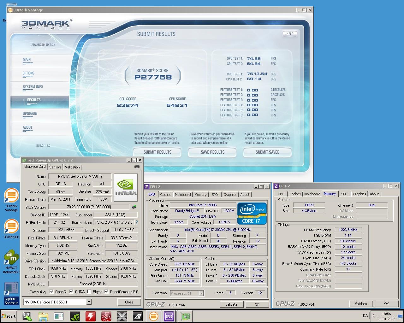Click SUBMIT SAVED button in 3DMark
Screen dimensions: 404x323
pyautogui.click(x=267, y=152)
